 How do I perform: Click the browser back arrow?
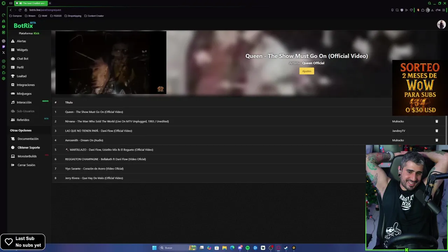point(10,10)
